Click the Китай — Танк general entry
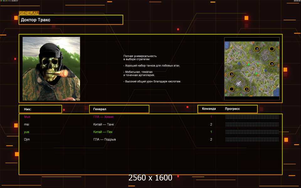The width and height of the screenshot is (301, 188). (x=103, y=124)
